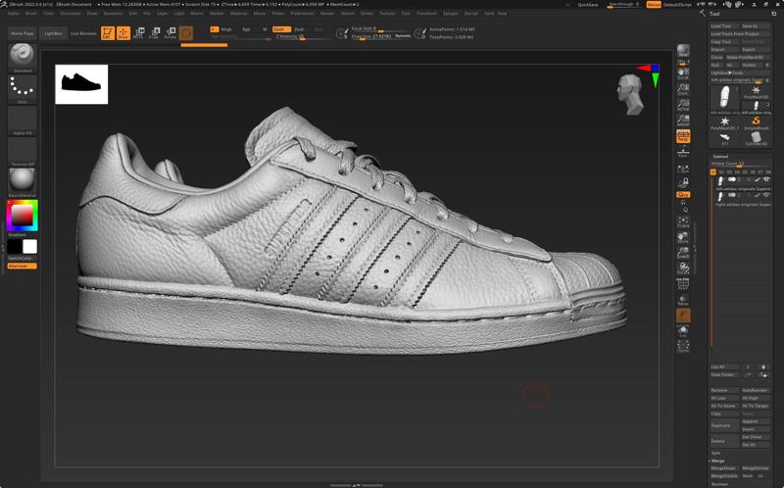Activate the Move gizmo button
784x488 pixels.
pos(138,33)
